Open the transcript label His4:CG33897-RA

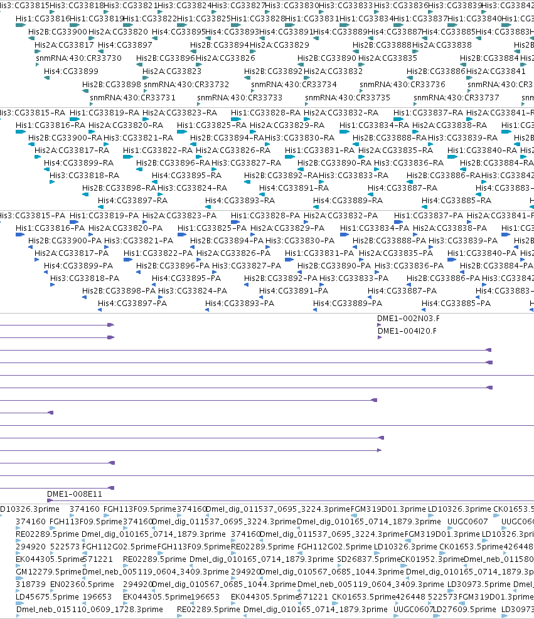[132, 201]
